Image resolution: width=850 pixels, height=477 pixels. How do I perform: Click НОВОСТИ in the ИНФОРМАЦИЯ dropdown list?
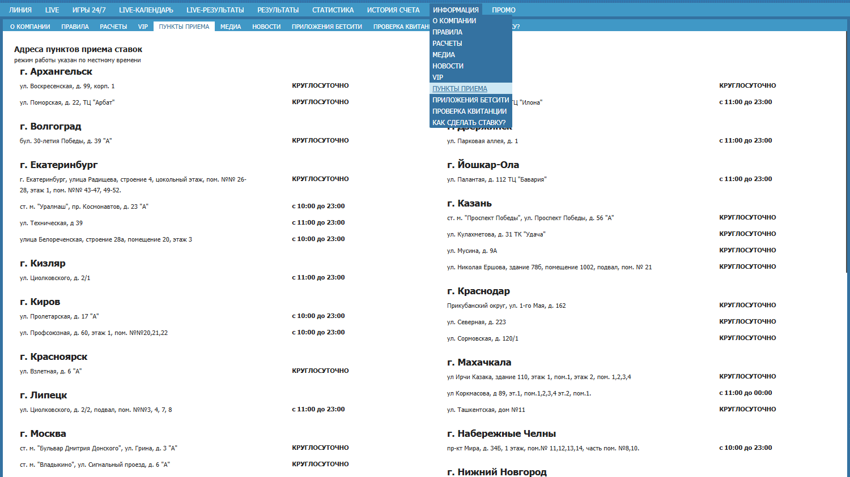point(448,66)
